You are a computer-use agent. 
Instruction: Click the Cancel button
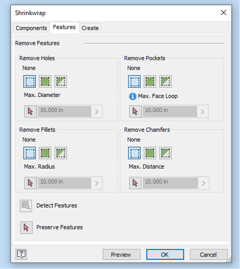point(209,254)
